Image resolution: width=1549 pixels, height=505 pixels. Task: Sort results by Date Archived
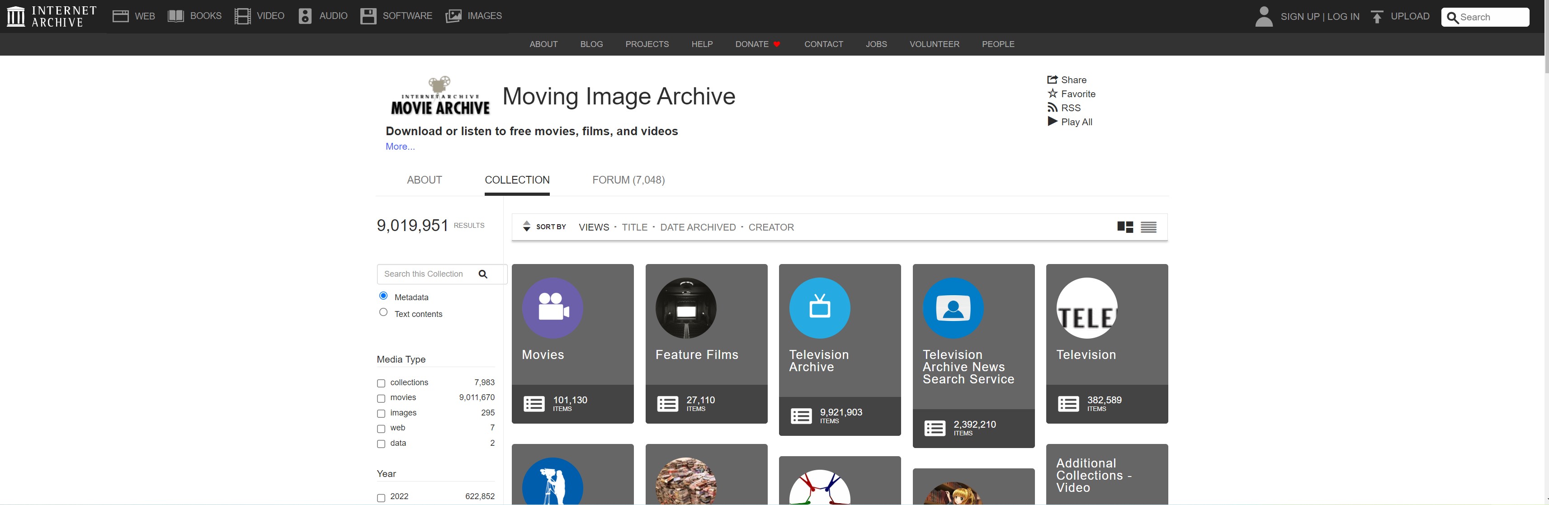[x=698, y=227]
